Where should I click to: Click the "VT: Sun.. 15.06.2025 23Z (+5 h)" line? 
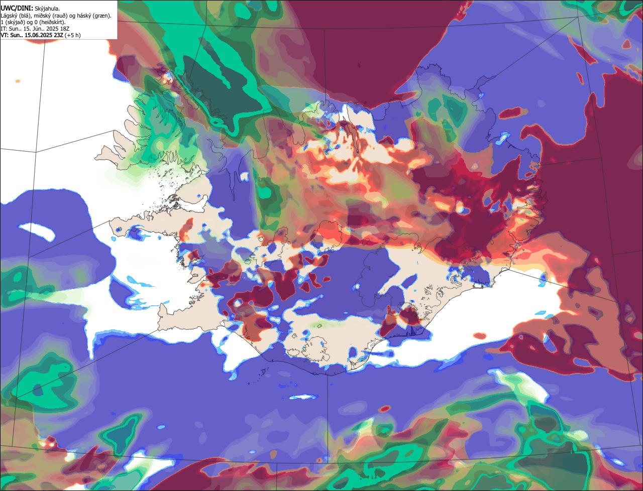(41, 35)
